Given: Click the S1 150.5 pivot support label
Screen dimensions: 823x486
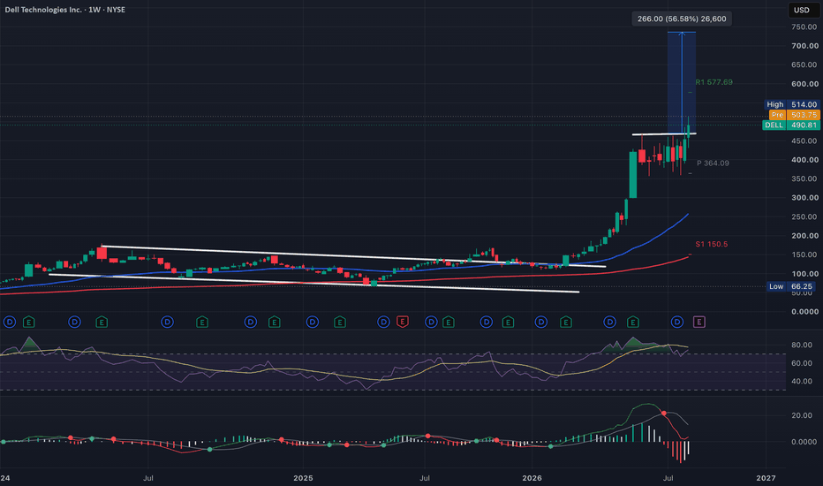Looking at the screenshot, I should tap(711, 244).
